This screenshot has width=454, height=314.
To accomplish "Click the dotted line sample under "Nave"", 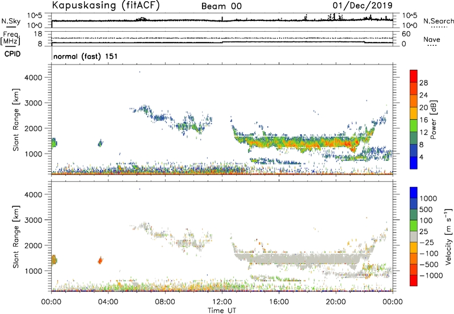I will pyautogui.click(x=432, y=46).
